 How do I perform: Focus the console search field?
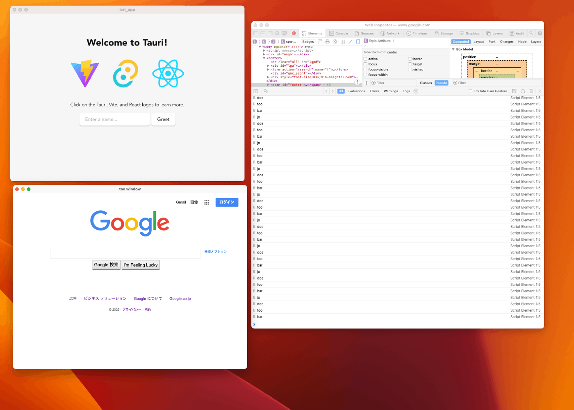293,91
